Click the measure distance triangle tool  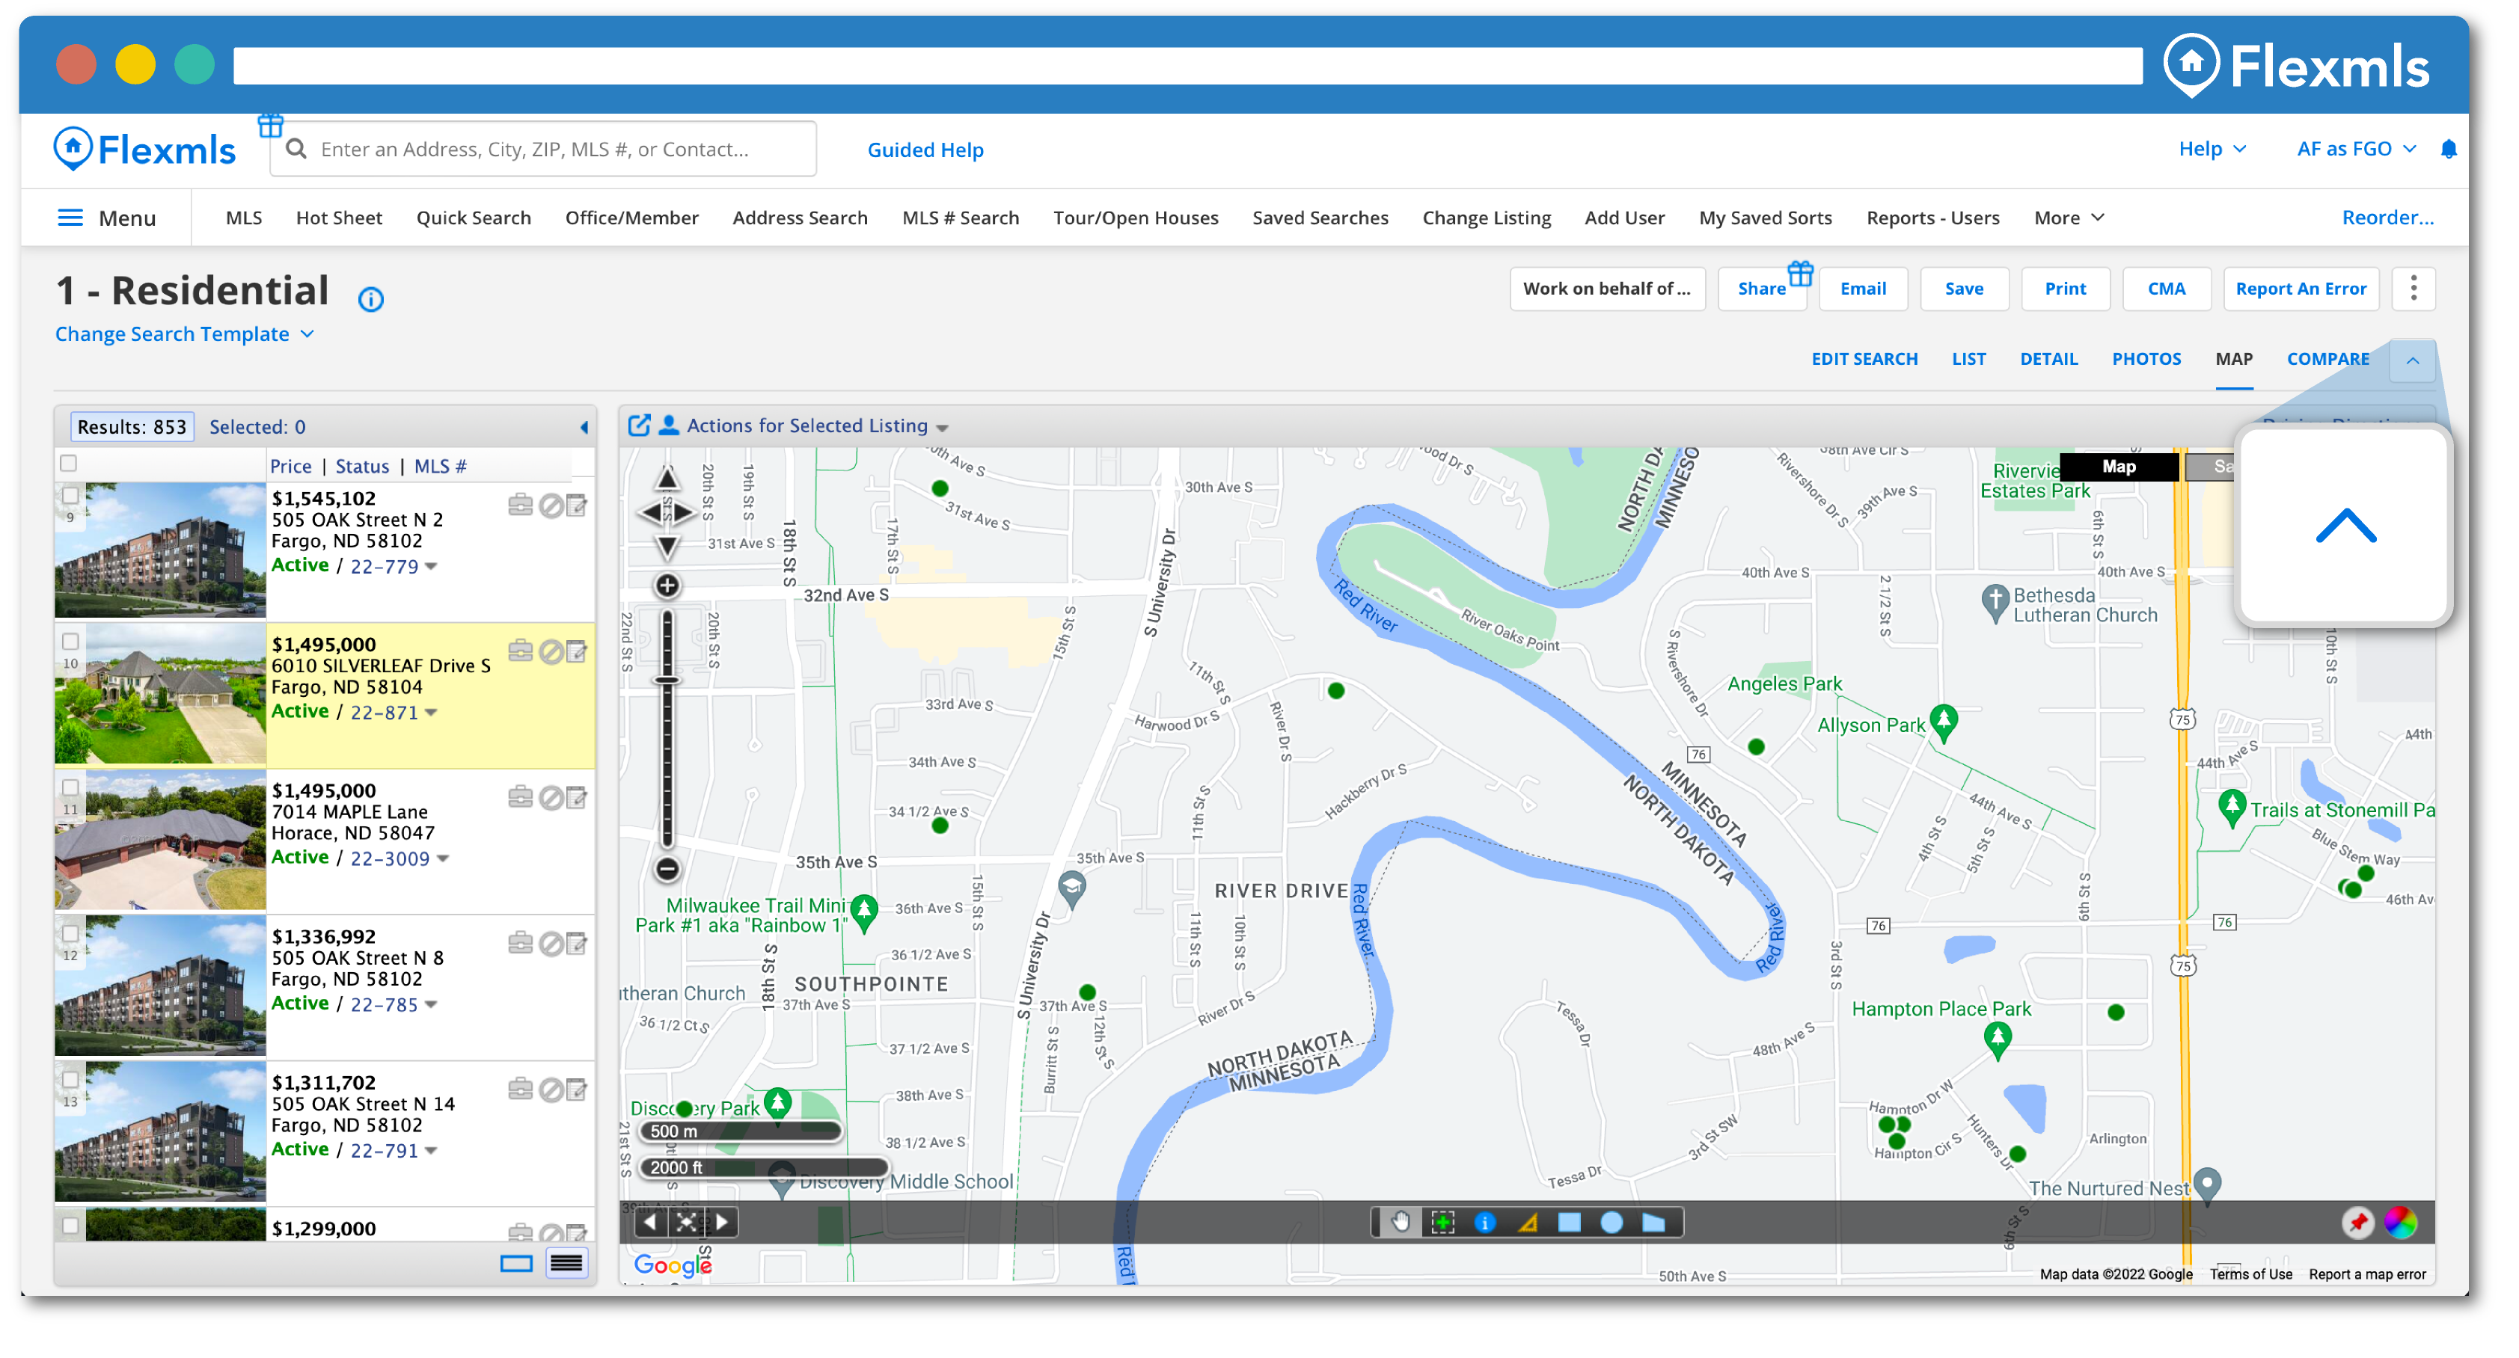[1528, 1222]
